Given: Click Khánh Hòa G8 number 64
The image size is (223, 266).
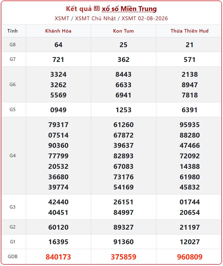Looking at the screenshot, I should (x=58, y=45).
